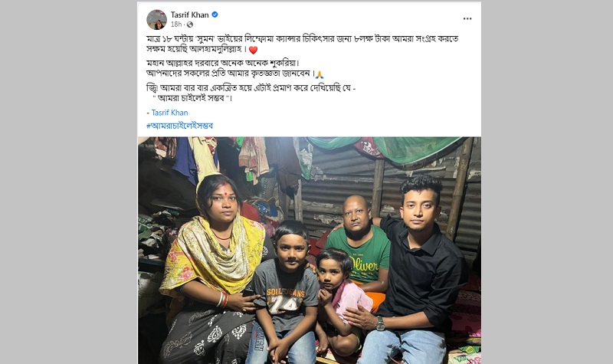Screen dimensions: 613x364
Task: Open the Tasrif Khan signature link in body
Action: [169, 113]
